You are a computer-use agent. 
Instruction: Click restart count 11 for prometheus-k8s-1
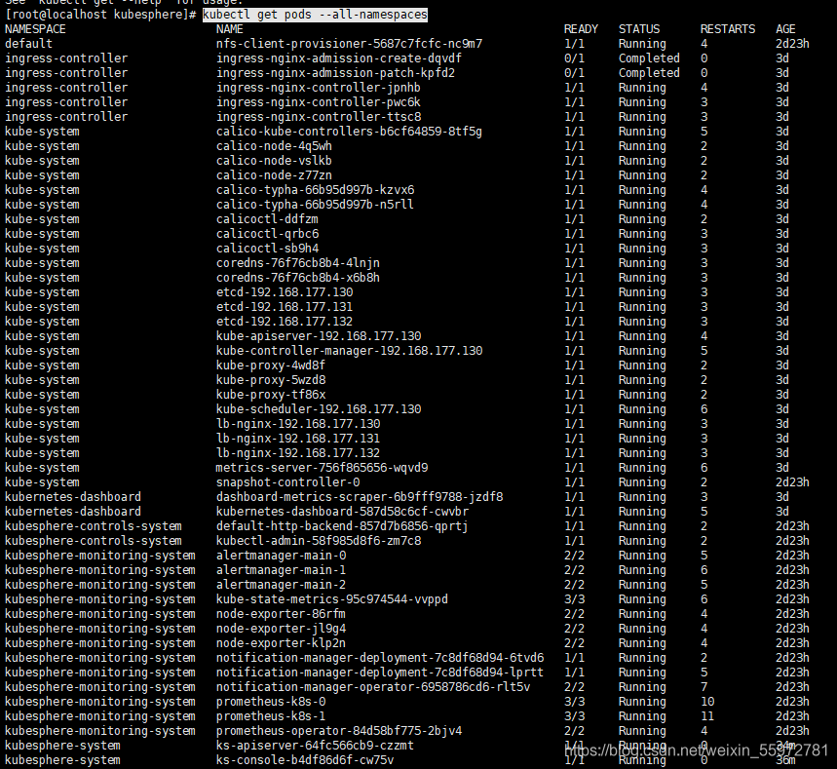coord(707,716)
